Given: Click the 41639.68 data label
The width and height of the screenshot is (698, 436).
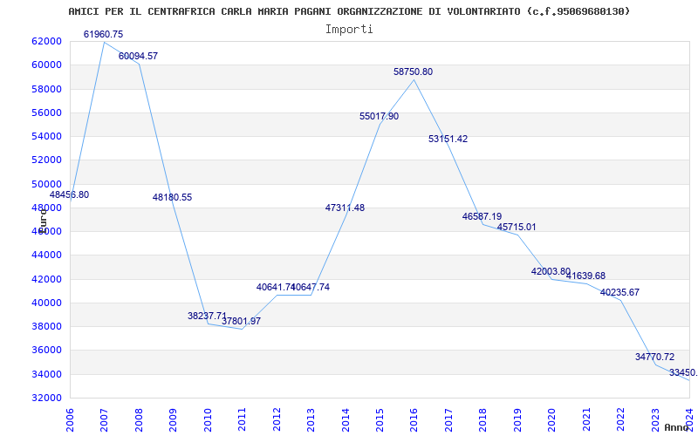Looking at the screenshot, I should point(585,276).
